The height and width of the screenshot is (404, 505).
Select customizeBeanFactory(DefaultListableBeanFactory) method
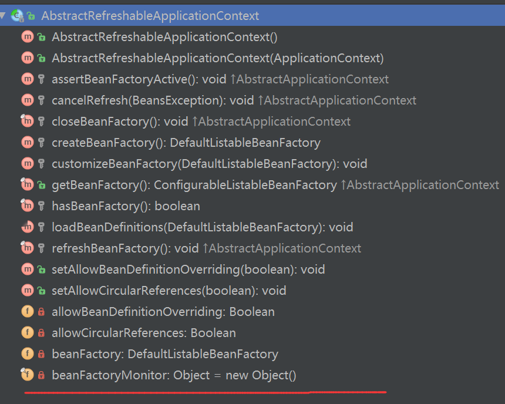(x=208, y=164)
